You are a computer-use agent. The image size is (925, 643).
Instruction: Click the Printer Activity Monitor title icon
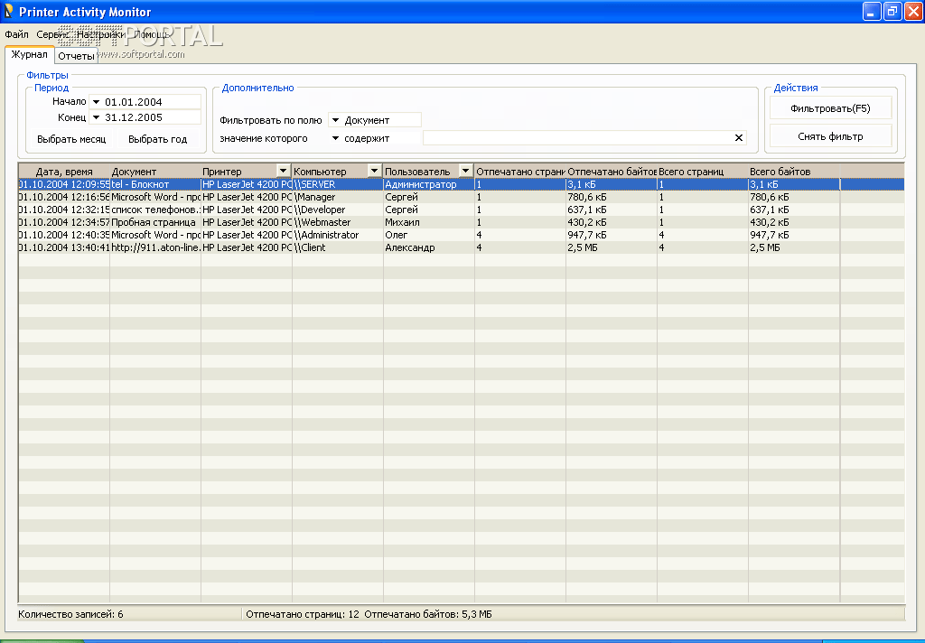pyautogui.click(x=8, y=11)
